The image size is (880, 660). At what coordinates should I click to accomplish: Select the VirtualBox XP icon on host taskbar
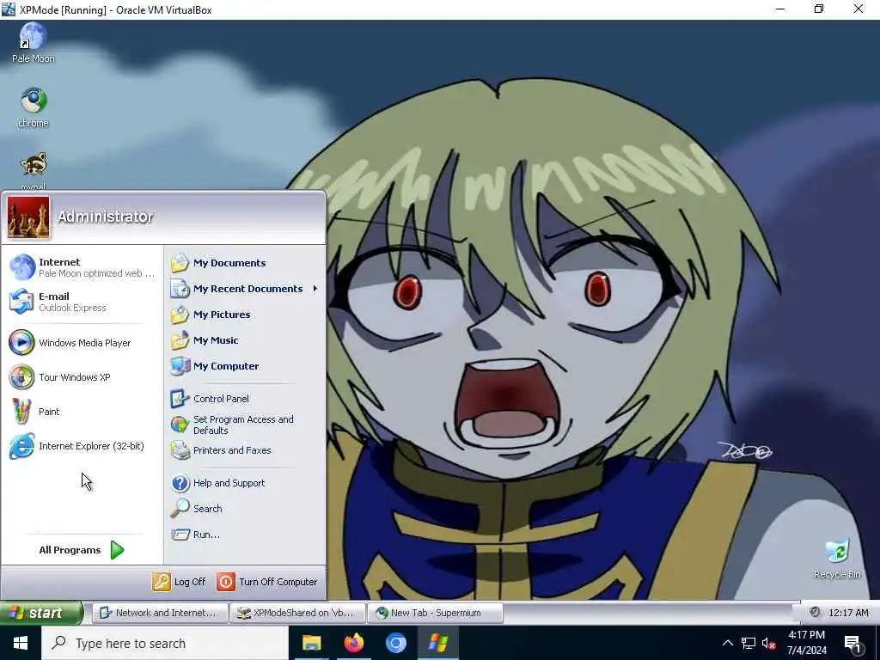437,643
